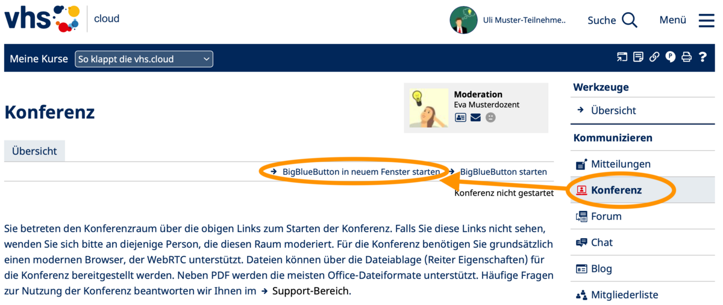Send mail to moderator via envelope icon

click(475, 118)
